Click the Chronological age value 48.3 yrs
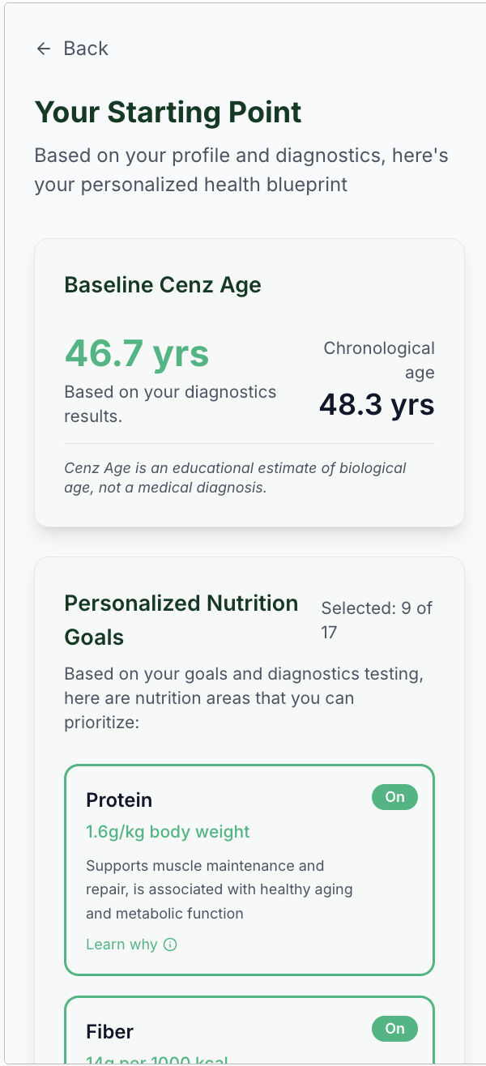Screen dimensions: 486x1066 376,404
